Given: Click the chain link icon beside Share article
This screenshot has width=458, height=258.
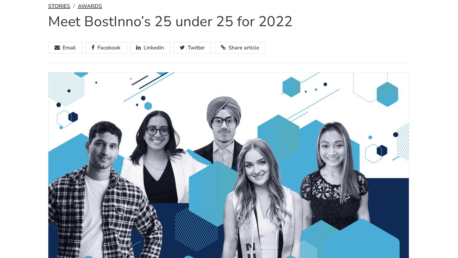Looking at the screenshot, I should click(x=223, y=48).
